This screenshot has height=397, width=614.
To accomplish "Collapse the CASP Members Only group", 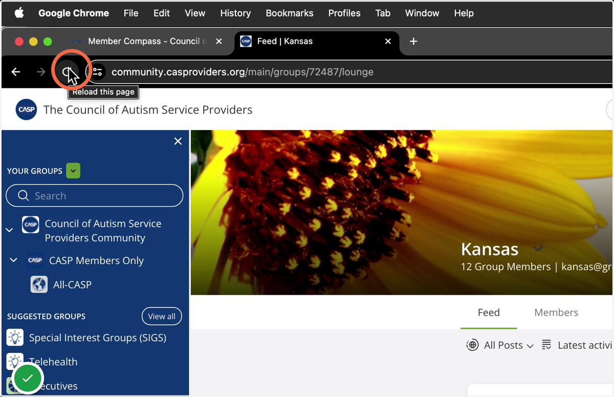I will 14,260.
